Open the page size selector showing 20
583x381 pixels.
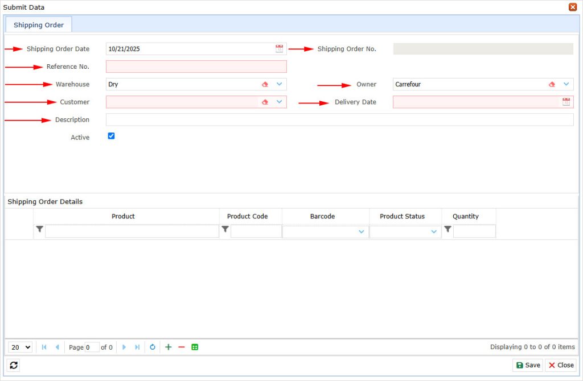click(x=20, y=347)
